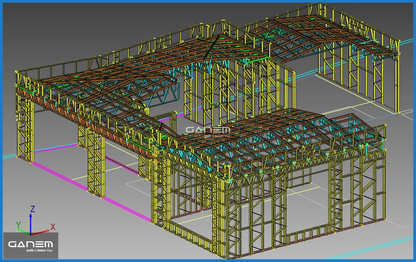Click the origin of the XYZ axis triad
The width and height of the screenshot is (416, 262).
(x=30, y=234)
